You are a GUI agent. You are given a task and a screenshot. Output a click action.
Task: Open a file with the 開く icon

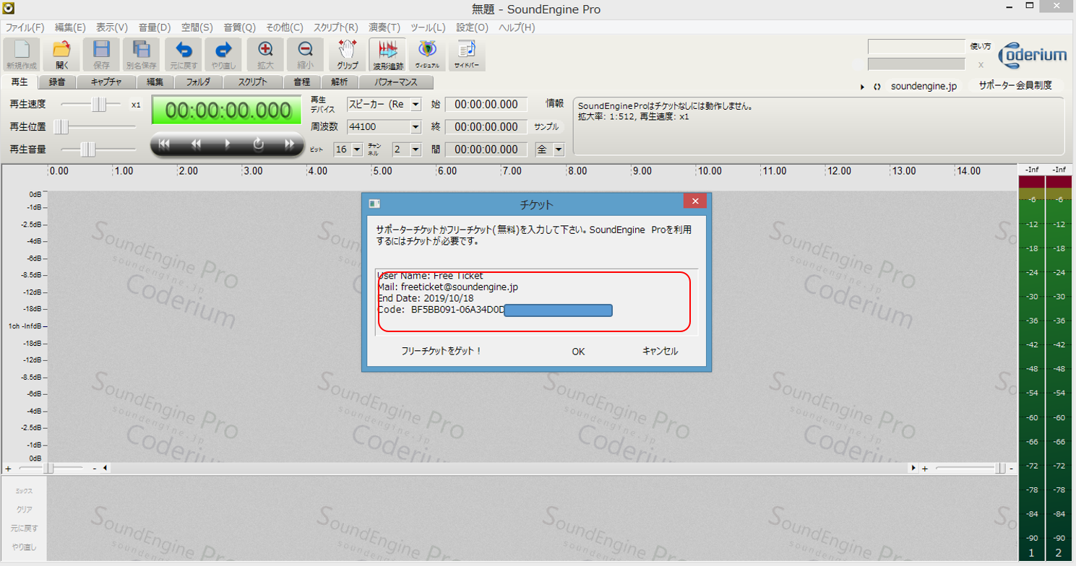click(62, 55)
